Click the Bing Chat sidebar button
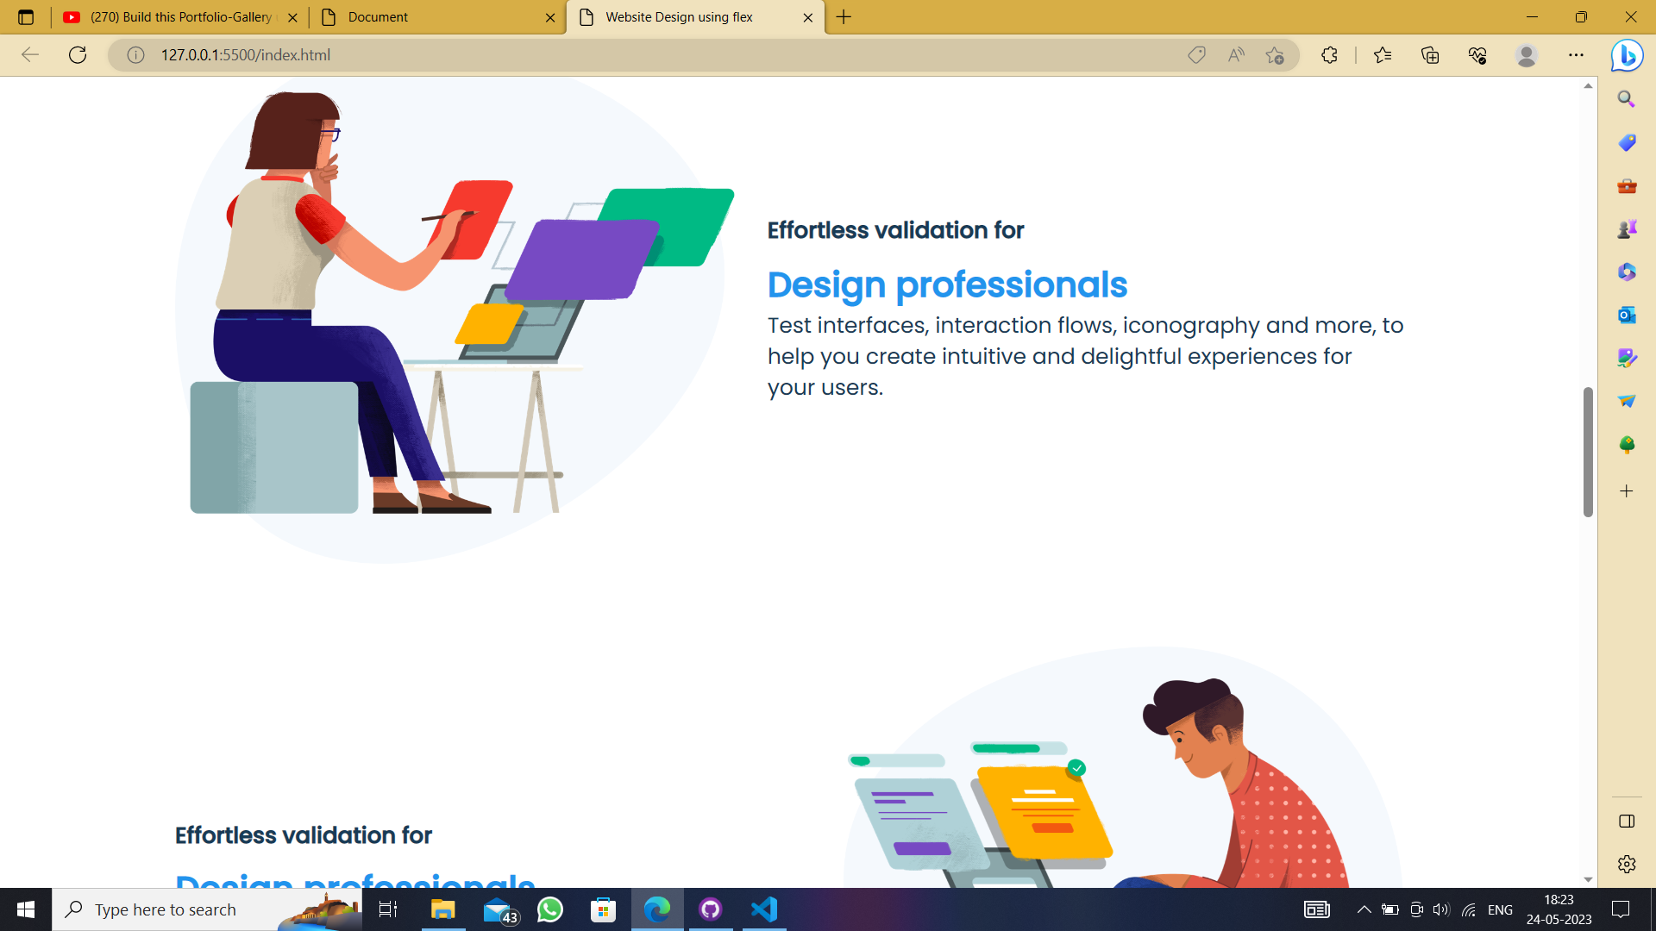Screen dimensions: 1656x931 pyautogui.click(x=1627, y=55)
